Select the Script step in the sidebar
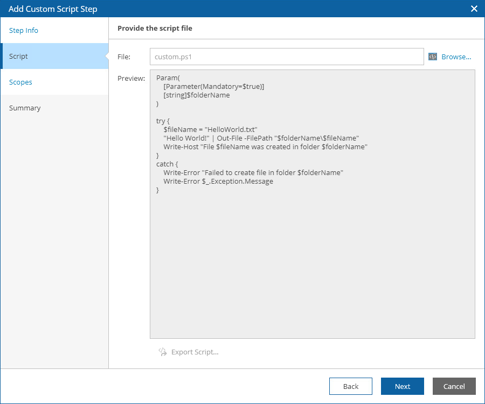The width and height of the screenshot is (485, 404). point(18,56)
